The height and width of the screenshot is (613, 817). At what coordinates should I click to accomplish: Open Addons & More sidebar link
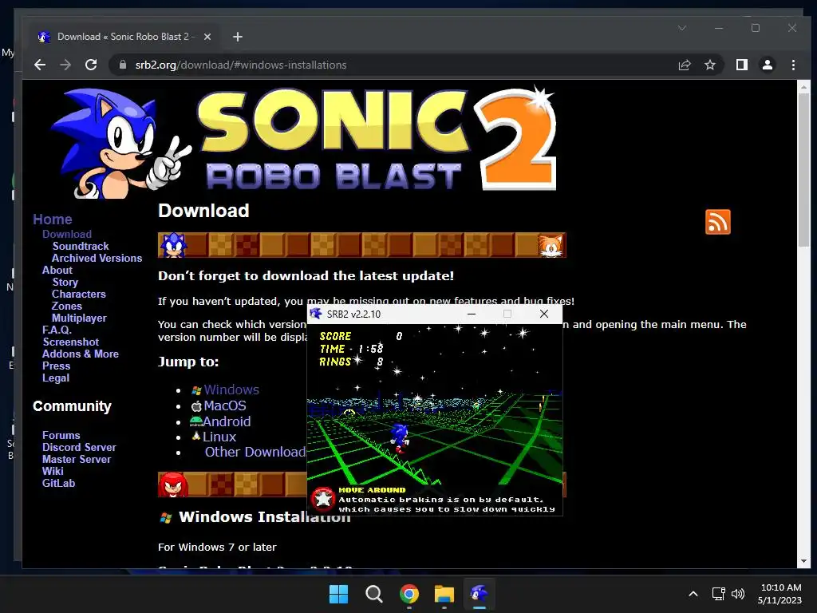pos(81,354)
